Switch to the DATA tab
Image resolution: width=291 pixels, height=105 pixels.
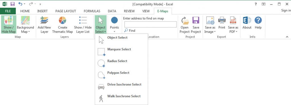[x=112, y=11]
